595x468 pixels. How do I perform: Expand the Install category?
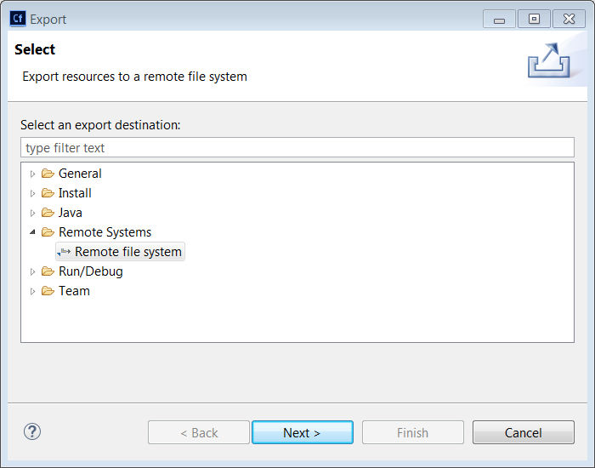tap(32, 193)
